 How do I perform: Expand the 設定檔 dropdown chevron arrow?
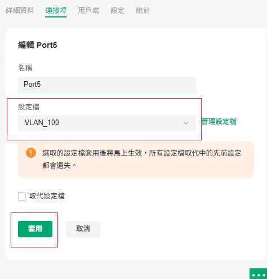pos(186,123)
